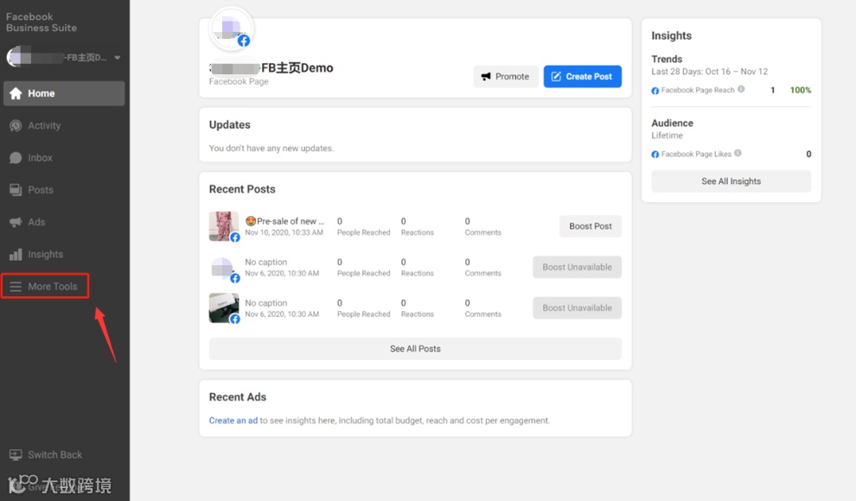Viewport: 856px width, 501px height.
Task: Click the Activity clock icon
Action: tap(16, 125)
